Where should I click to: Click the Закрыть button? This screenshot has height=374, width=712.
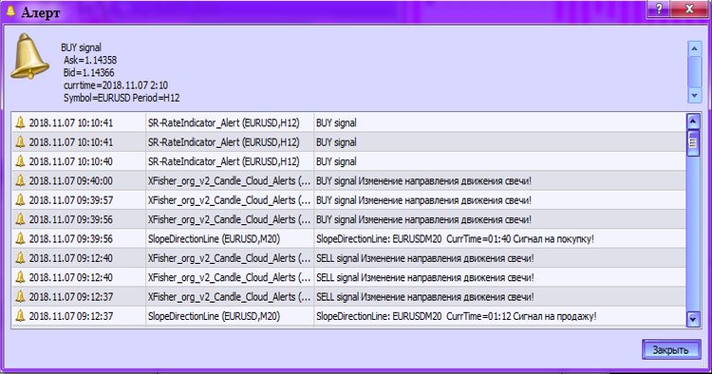click(x=670, y=350)
